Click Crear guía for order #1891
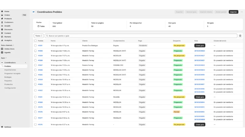The height and width of the screenshot is (137, 245). coord(200,45)
